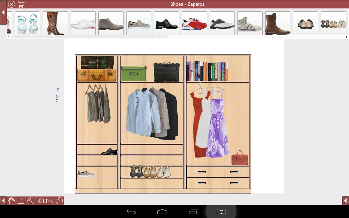Screen dimensions: 349x218
Task: Pick the black dress shoe from the catalog
Action: [x=166, y=23]
